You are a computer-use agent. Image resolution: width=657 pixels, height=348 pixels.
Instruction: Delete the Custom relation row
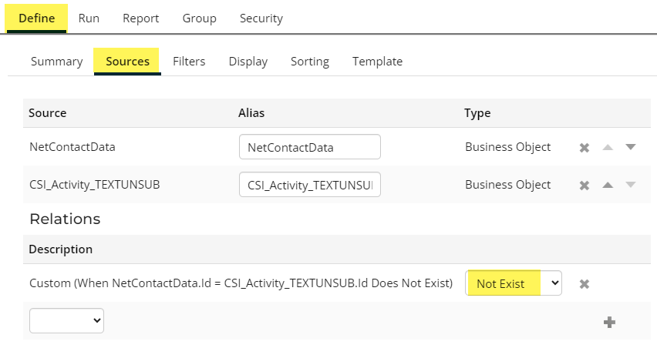click(585, 283)
